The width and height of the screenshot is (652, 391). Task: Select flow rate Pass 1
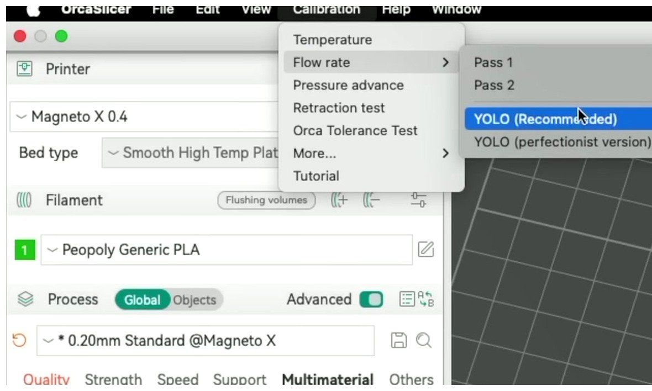pyautogui.click(x=558, y=62)
